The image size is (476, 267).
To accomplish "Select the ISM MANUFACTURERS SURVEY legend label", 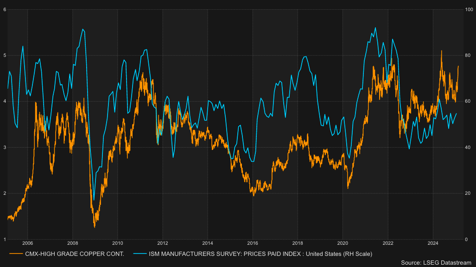I will (x=260, y=254).
